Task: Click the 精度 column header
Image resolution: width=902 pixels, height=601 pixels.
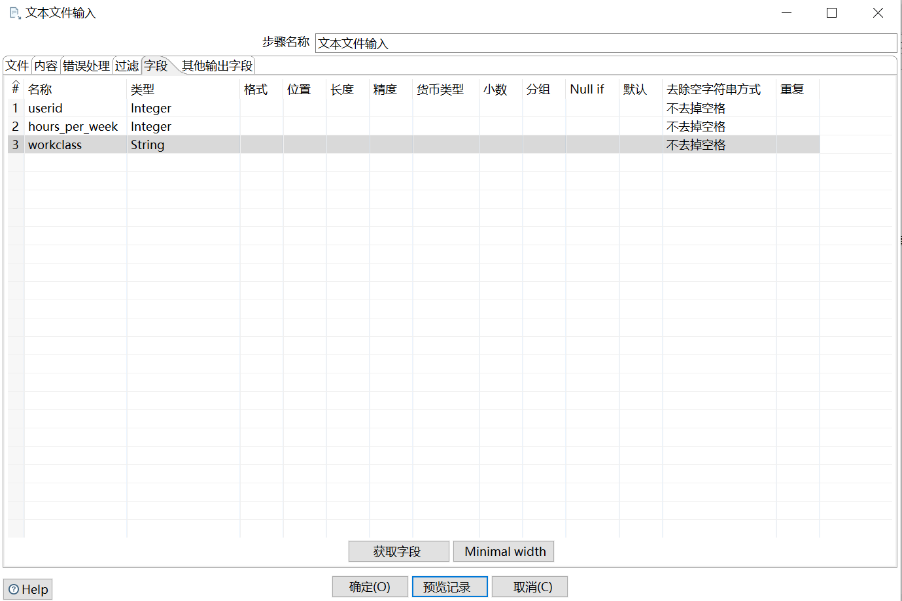Action: coord(391,89)
